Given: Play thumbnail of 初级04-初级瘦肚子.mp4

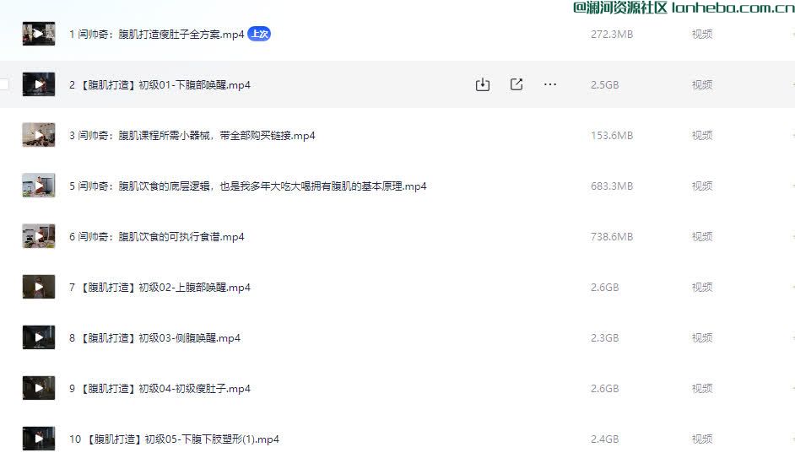Looking at the screenshot, I should 39,389.
